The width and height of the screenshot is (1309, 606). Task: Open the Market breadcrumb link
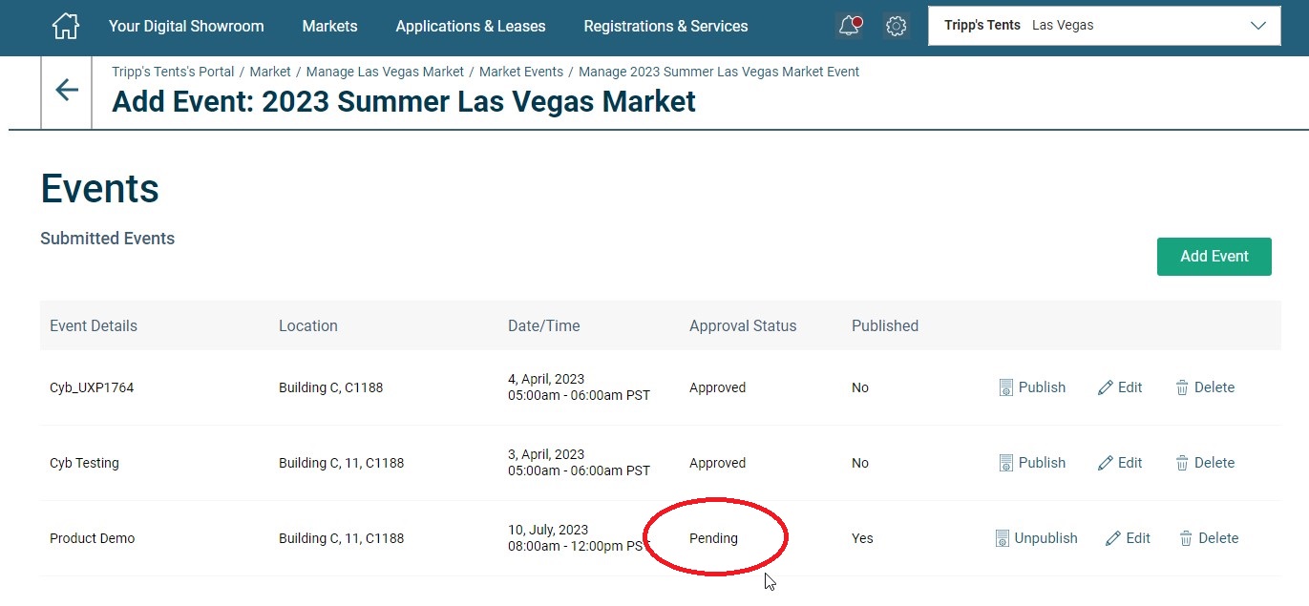click(270, 72)
